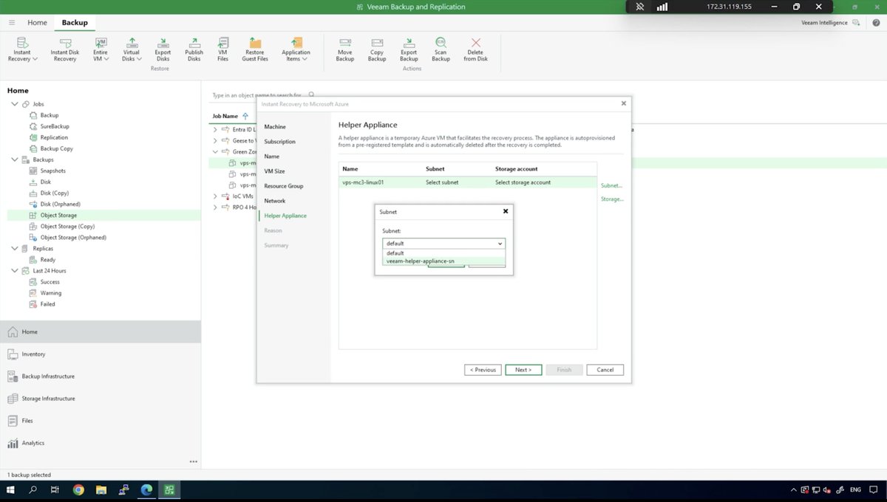This screenshot has height=502, width=887.
Task: Click the Copy Backup icon
Action: [x=377, y=49]
